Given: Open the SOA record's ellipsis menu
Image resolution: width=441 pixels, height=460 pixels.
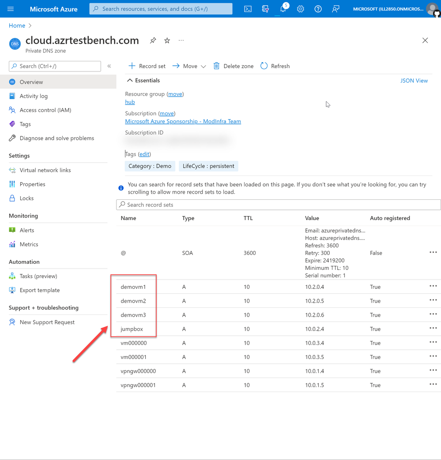Looking at the screenshot, I should tap(433, 252).
